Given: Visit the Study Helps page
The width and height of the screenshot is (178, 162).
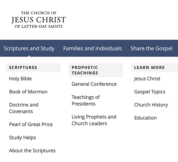Looking at the screenshot, I should 22,138.
